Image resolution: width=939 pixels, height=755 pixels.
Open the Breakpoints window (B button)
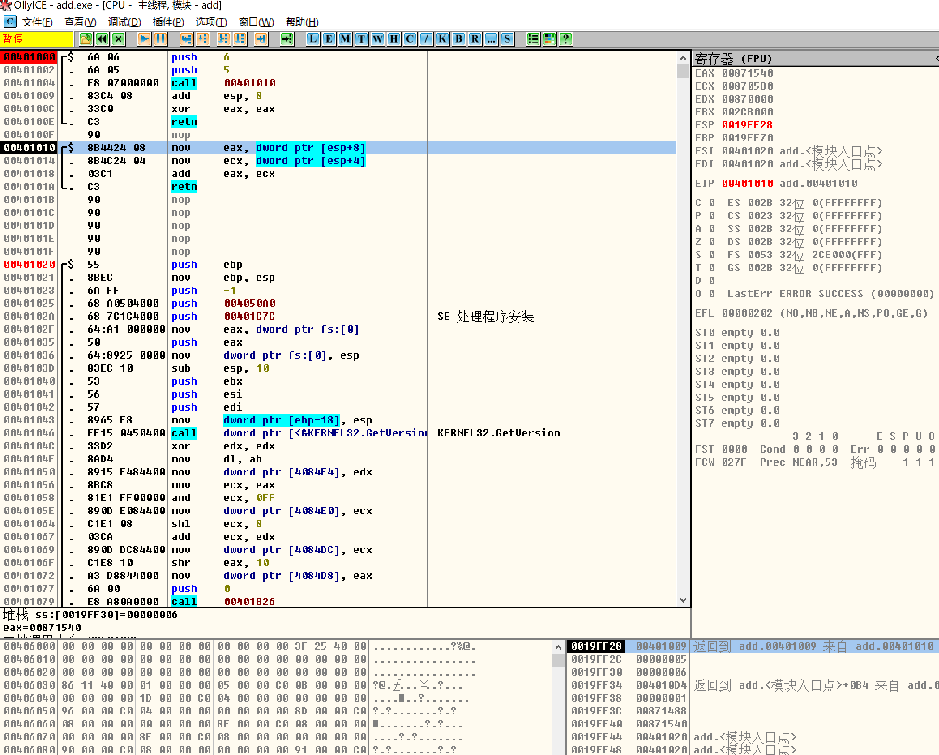(459, 39)
